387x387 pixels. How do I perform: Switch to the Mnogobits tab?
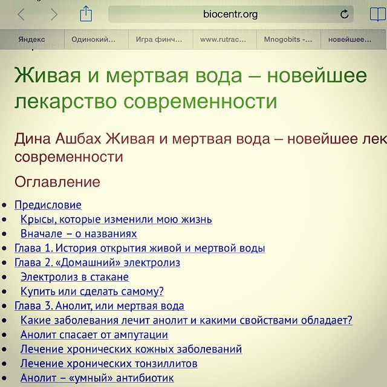pyautogui.click(x=288, y=39)
